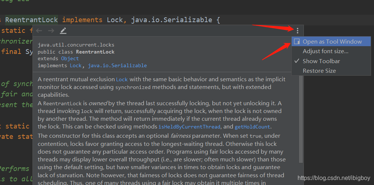This screenshot has height=185, width=374.
Task: Click the Edit Source pencil icon
Action: point(63,31)
